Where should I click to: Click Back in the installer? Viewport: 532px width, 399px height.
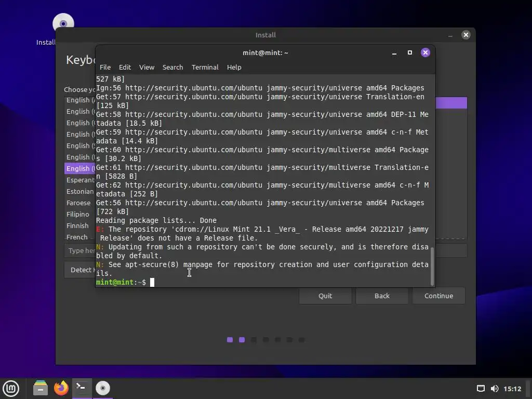382,296
